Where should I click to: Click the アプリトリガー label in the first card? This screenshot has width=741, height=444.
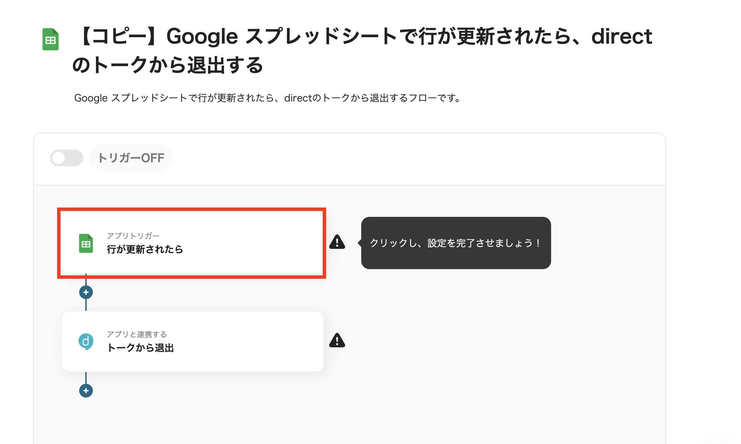[x=133, y=236]
